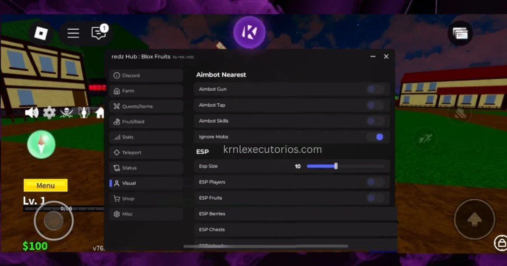This screenshot has height=266, width=507.
Task: Open game settings gear icon
Action: tap(49, 113)
